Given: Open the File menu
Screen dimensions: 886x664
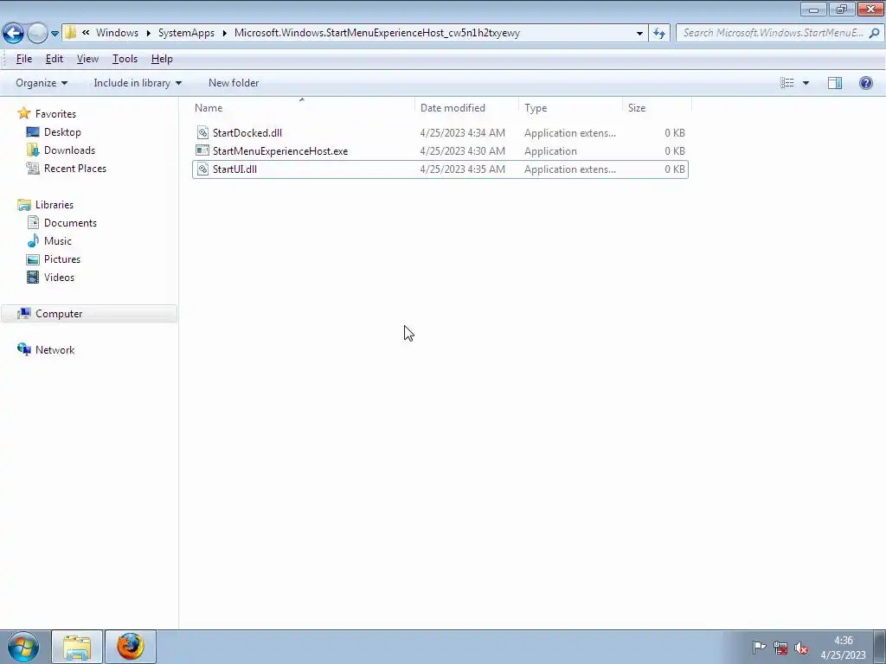Looking at the screenshot, I should coord(23,59).
